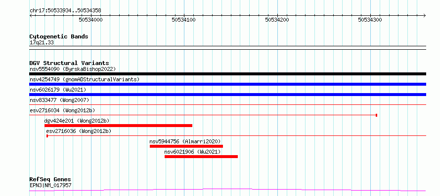Click the red dgv424e201 variant bar
Screen dimensions: 440x196
119,126
